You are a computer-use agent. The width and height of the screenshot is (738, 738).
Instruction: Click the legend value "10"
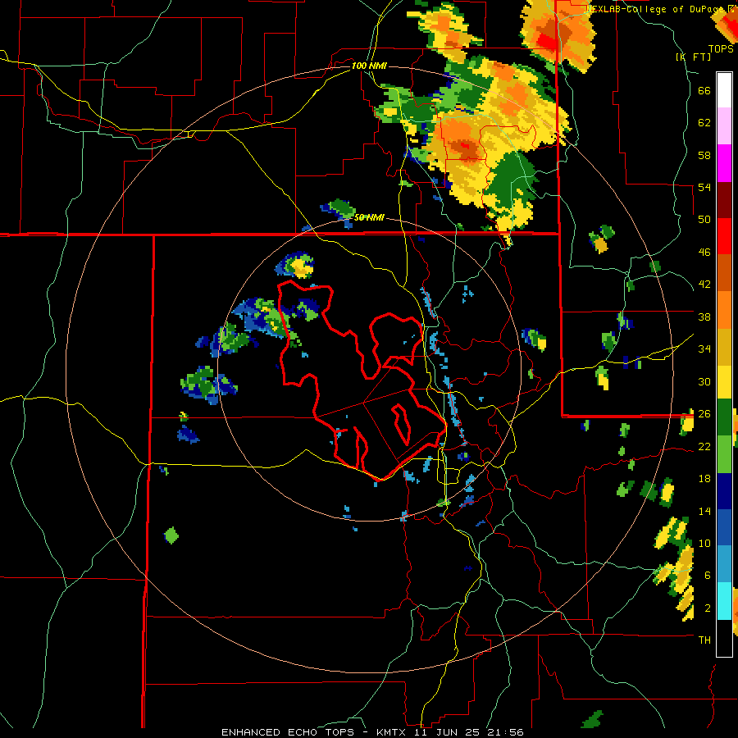click(x=704, y=543)
